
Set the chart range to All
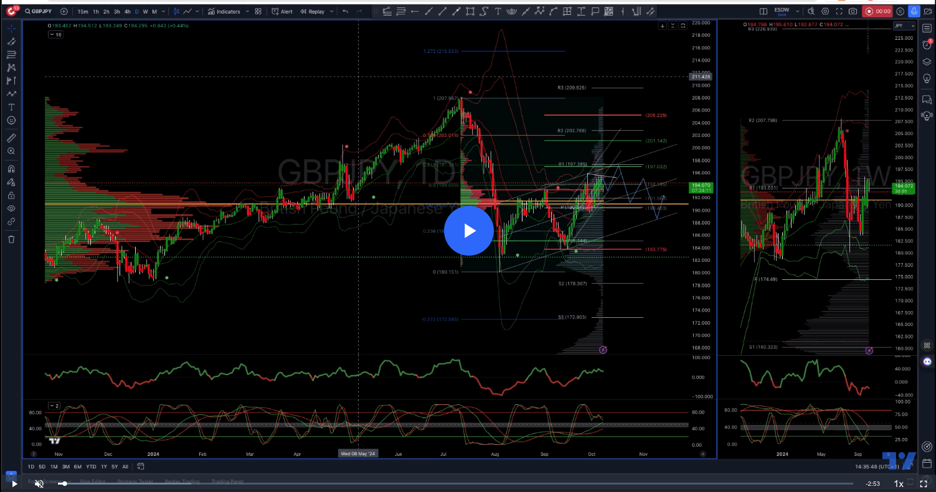click(x=125, y=466)
